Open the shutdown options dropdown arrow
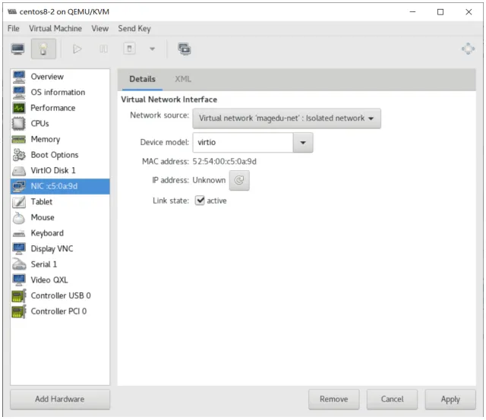The image size is (486, 420). (152, 49)
